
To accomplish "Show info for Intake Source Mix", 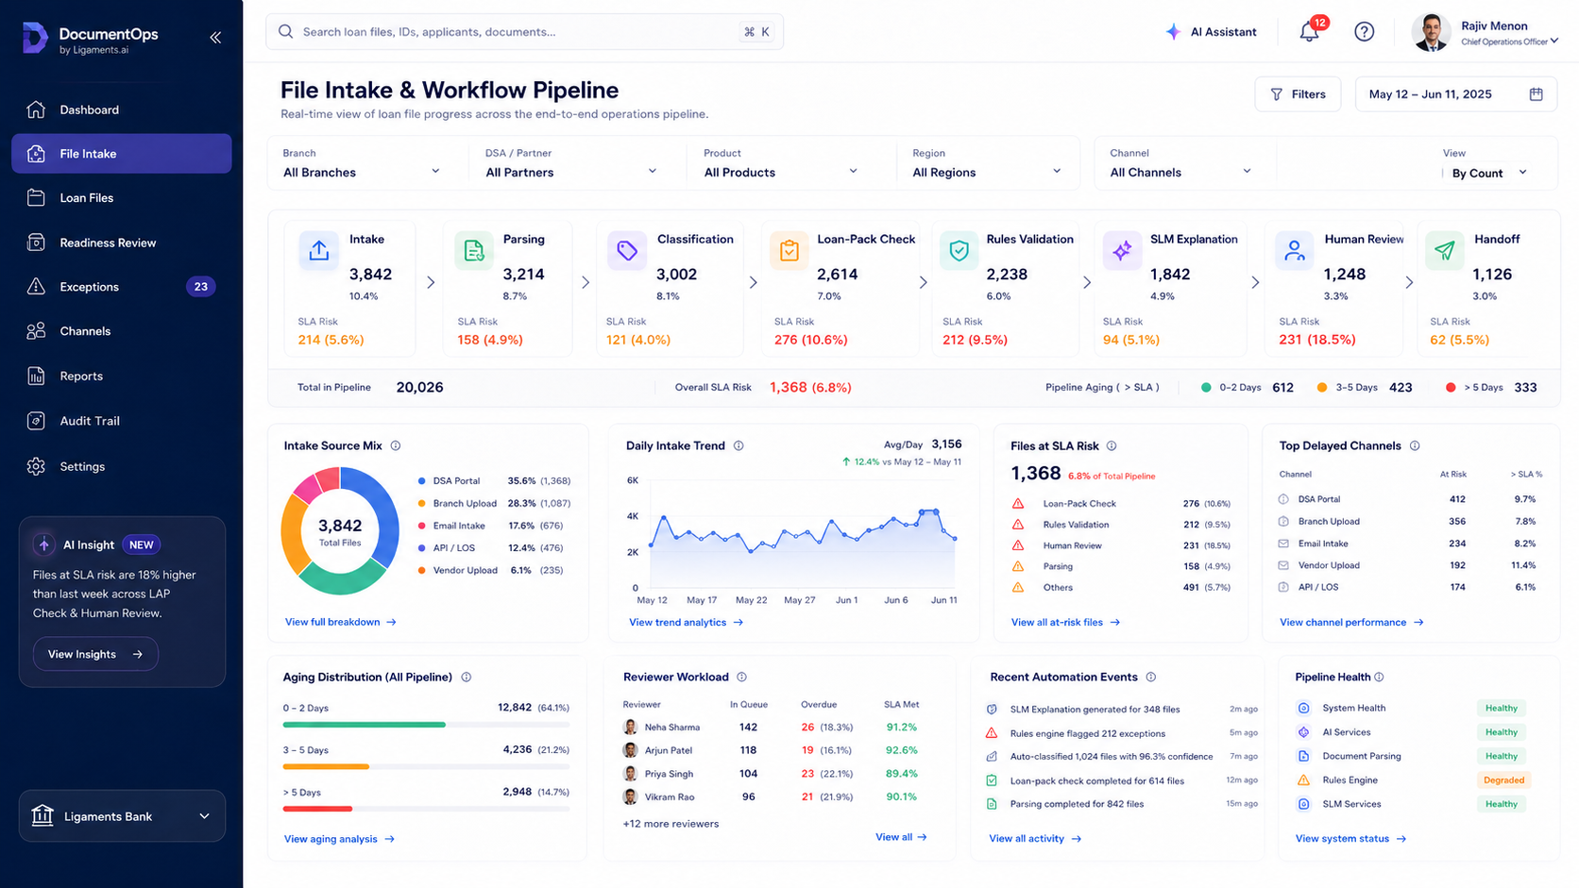I will [396, 445].
